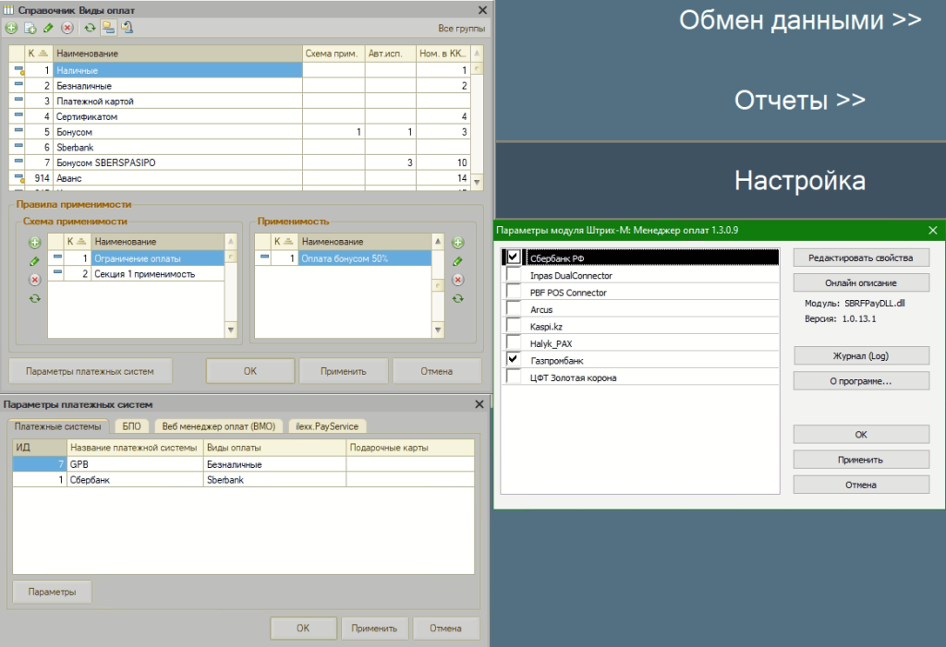Open ilexx.PayService tab
Viewport: 946px width, 647px height.
coord(327,426)
